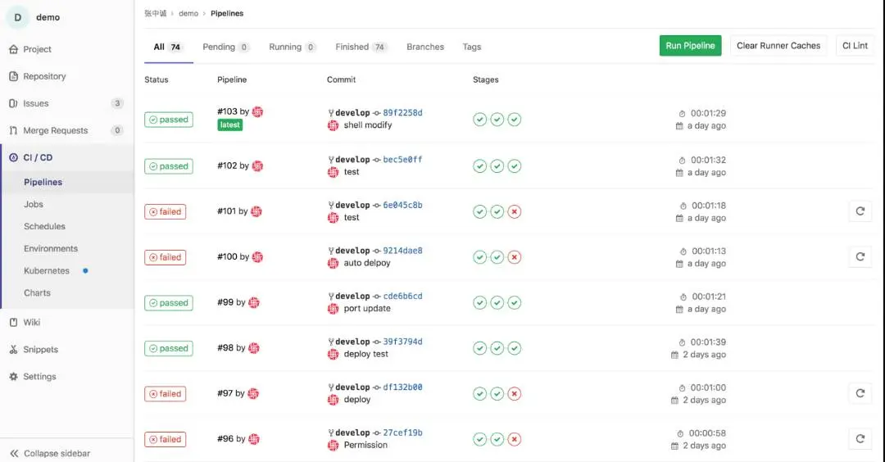
Task: Open the failed status badge of #101
Action: pyautogui.click(x=166, y=211)
